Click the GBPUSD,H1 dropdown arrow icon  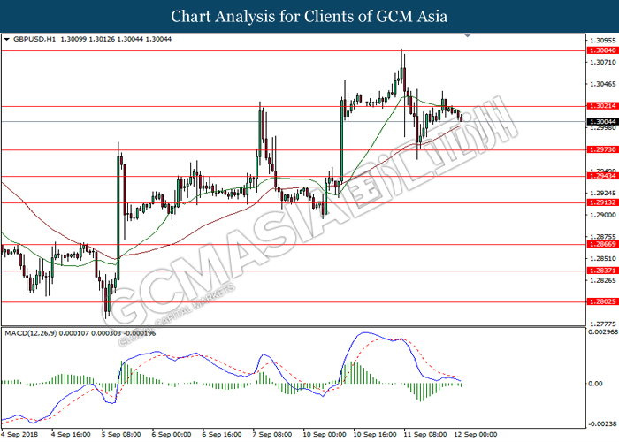(x=6, y=39)
